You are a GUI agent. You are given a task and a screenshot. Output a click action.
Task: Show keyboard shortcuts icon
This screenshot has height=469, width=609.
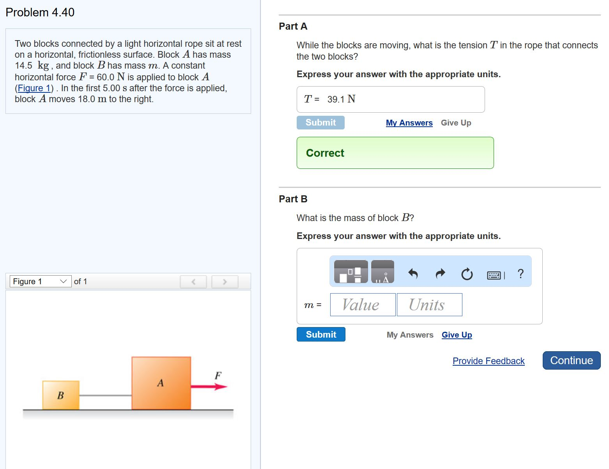coord(495,275)
